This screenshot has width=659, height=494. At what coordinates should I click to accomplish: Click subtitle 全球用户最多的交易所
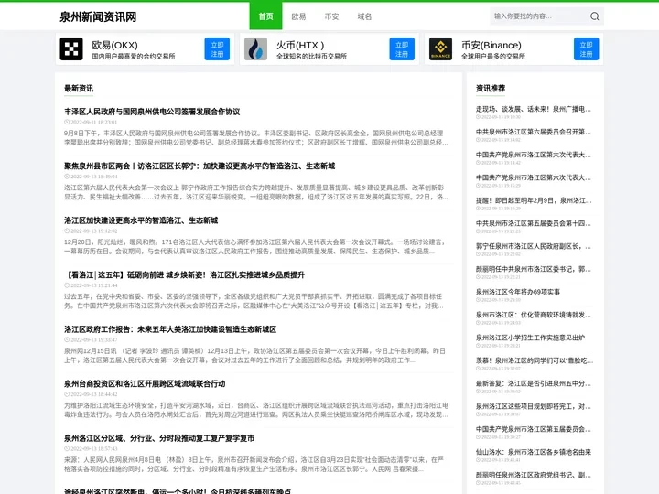[x=493, y=57]
